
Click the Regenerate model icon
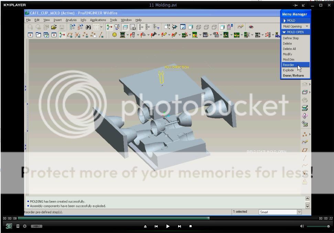73,27
